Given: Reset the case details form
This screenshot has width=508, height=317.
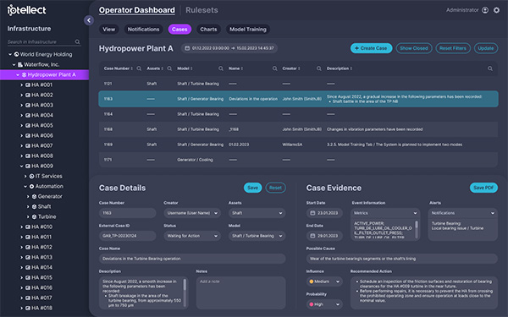Looking at the screenshot, I should [275, 188].
